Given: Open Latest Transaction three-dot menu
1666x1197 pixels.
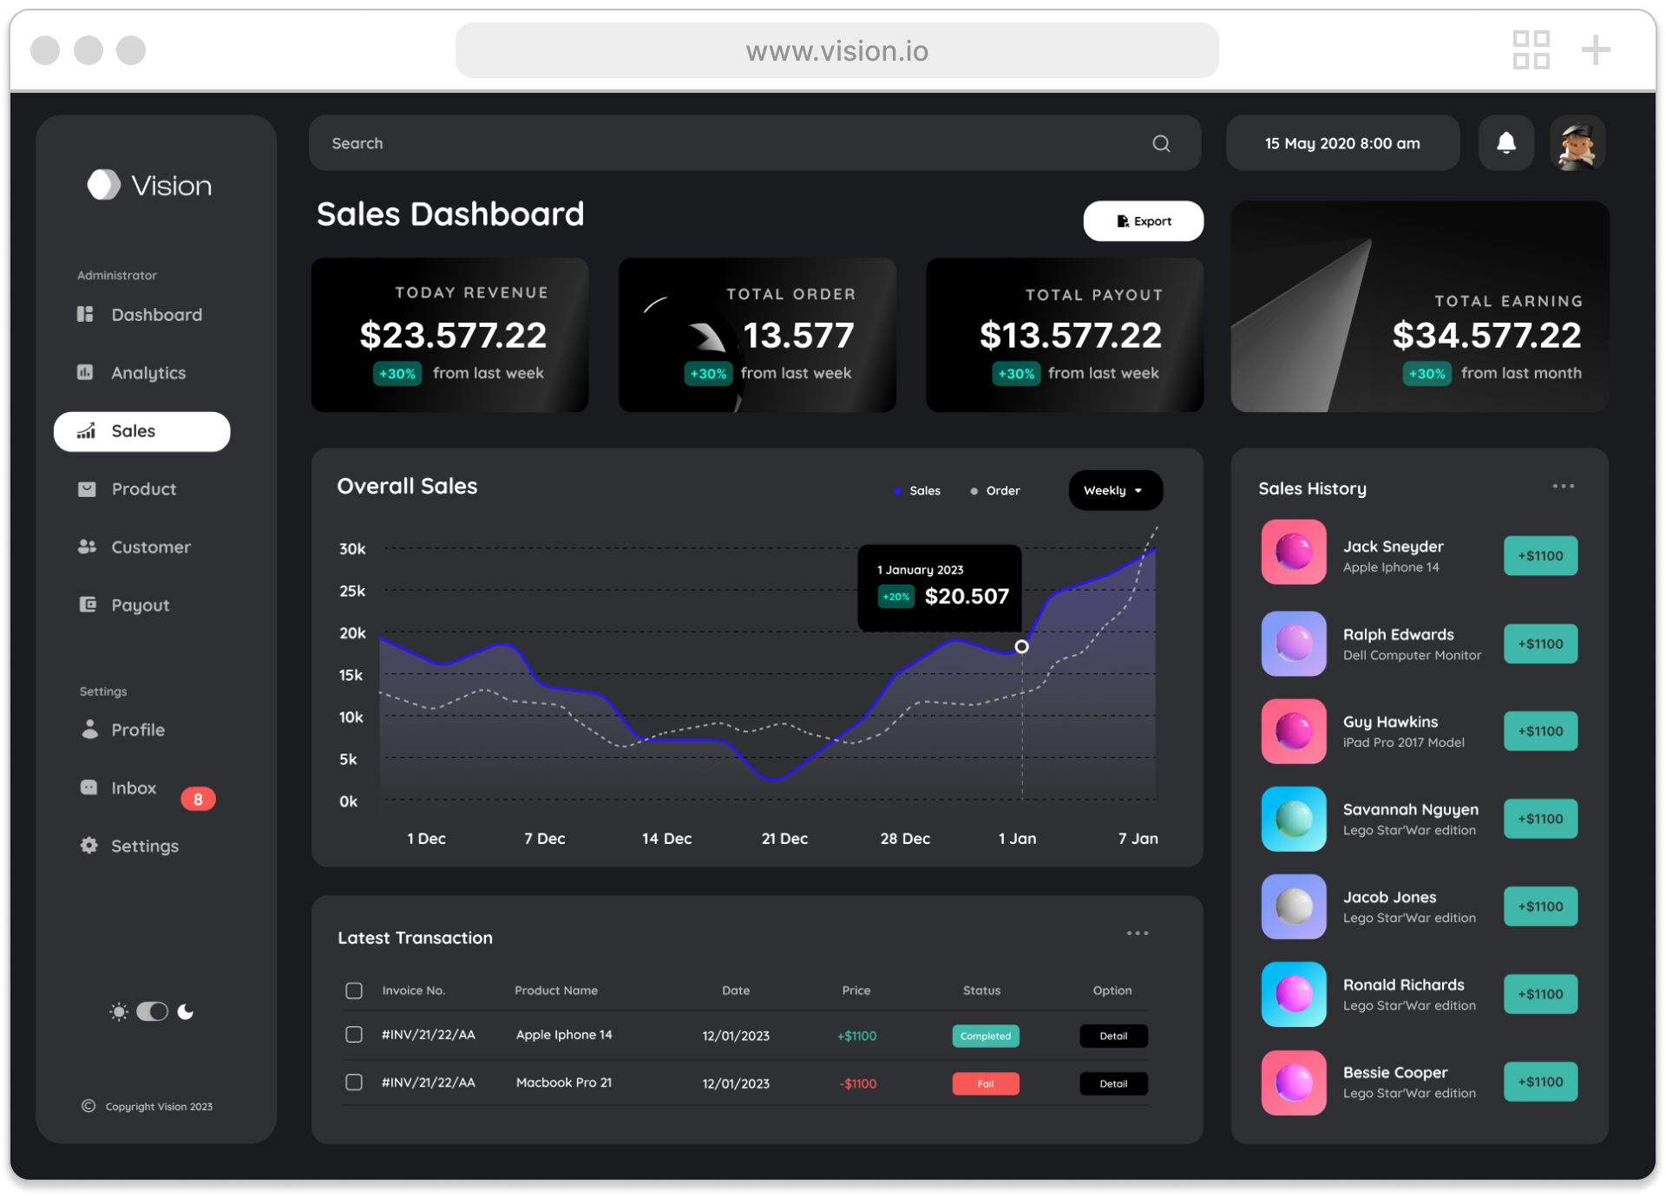Looking at the screenshot, I should pos(1138,933).
